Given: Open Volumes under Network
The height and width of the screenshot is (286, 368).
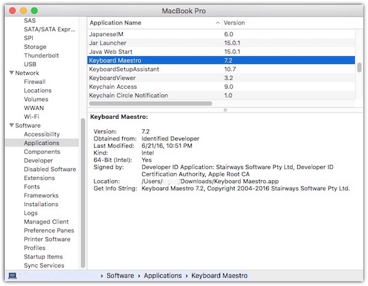Looking at the screenshot, I should [36, 99].
